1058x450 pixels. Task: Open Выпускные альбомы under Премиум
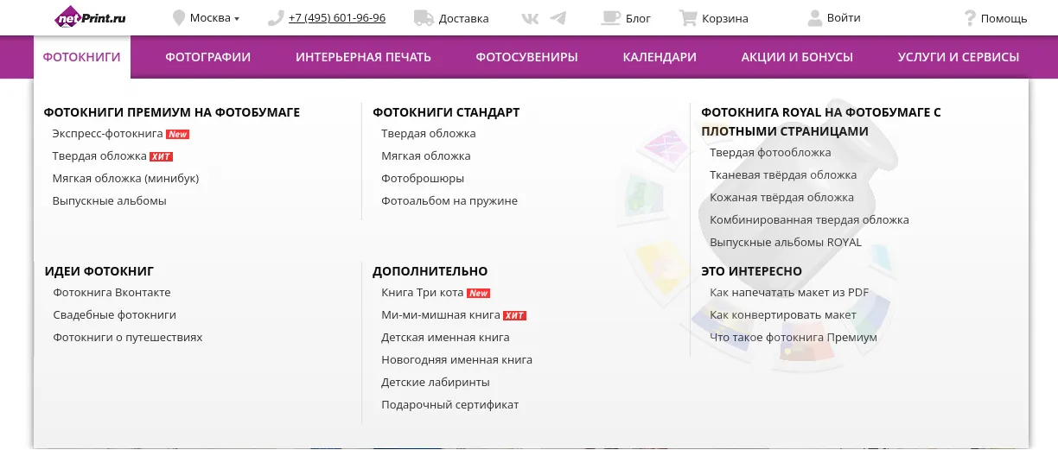pyautogui.click(x=109, y=201)
